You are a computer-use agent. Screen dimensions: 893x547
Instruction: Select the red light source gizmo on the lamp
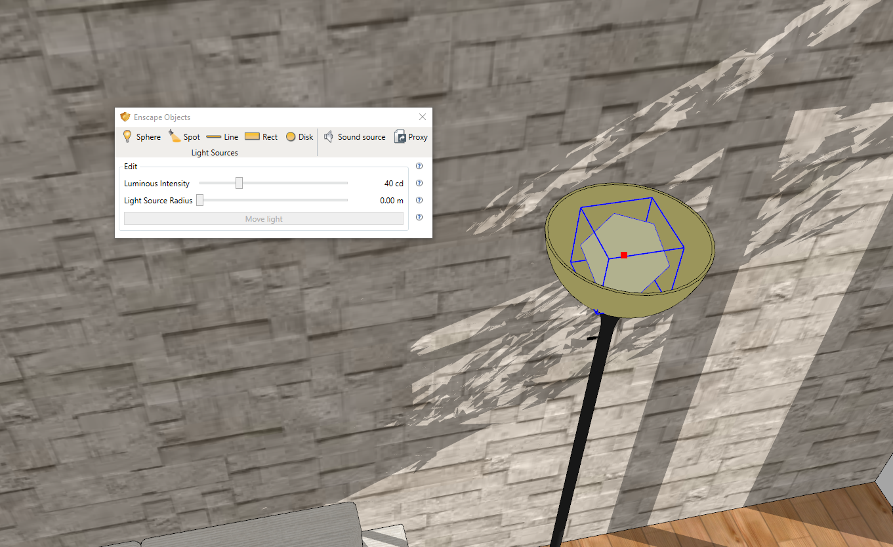[x=623, y=255]
